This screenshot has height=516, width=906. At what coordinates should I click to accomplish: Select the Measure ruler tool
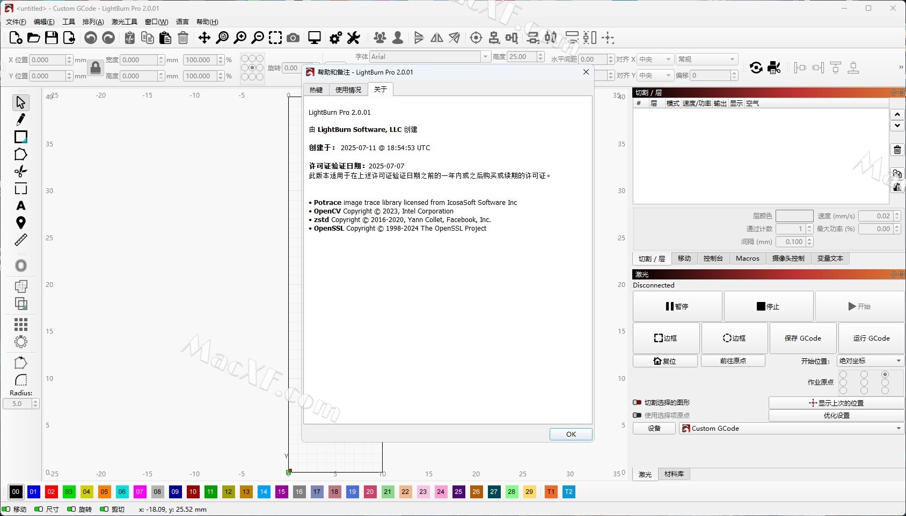point(20,240)
